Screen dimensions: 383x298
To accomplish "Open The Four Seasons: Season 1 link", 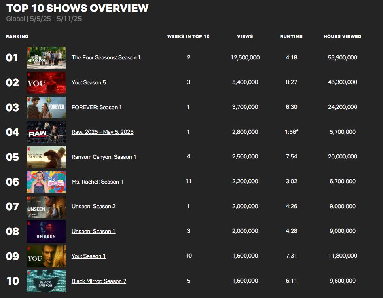I will pyautogui.click(x=106, y=57).
